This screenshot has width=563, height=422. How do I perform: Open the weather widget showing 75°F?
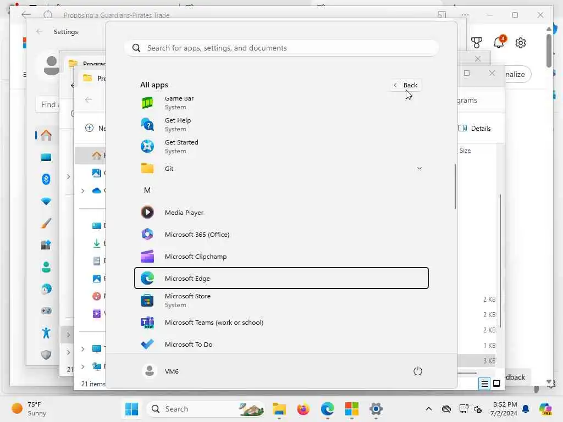point(30,409)
